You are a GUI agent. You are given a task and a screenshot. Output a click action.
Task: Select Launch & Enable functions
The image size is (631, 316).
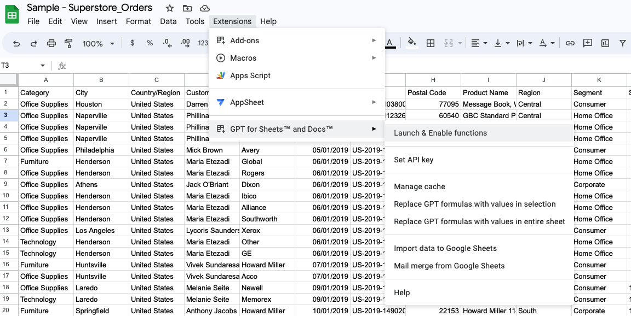440,133
